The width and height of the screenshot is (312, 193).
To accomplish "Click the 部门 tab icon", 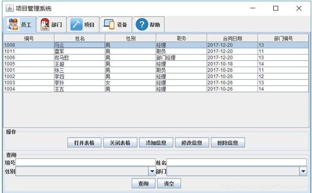I will click(x=45, y=25).
